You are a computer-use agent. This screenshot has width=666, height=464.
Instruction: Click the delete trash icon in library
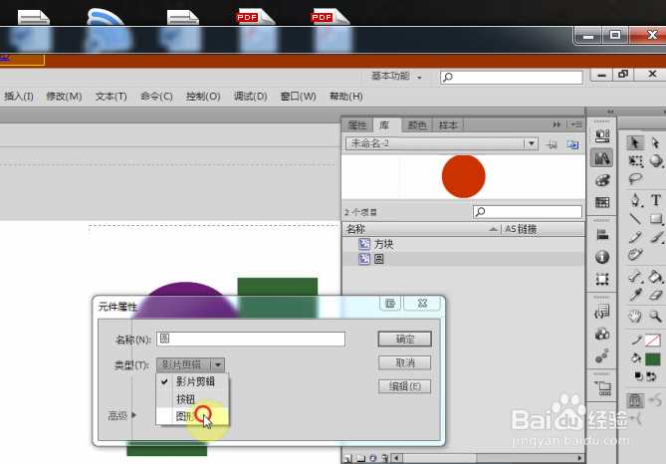(384, 458)
